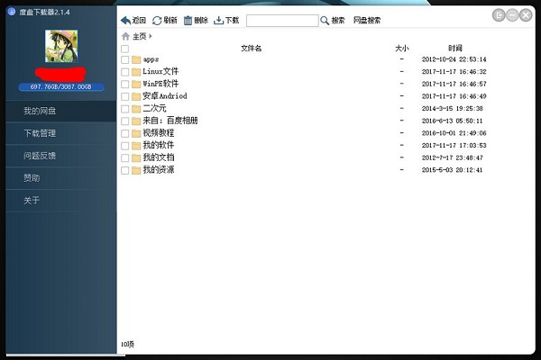
Task: Click the 刷新 refresh icon
Action: tap(158, 20)
